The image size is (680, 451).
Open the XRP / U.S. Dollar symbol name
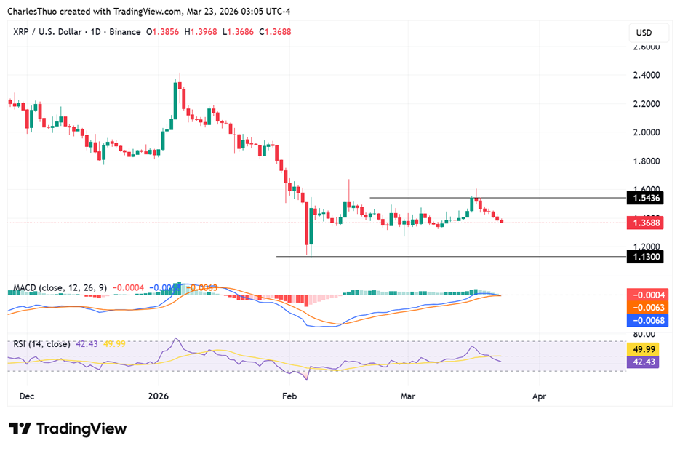coord(45,31)
